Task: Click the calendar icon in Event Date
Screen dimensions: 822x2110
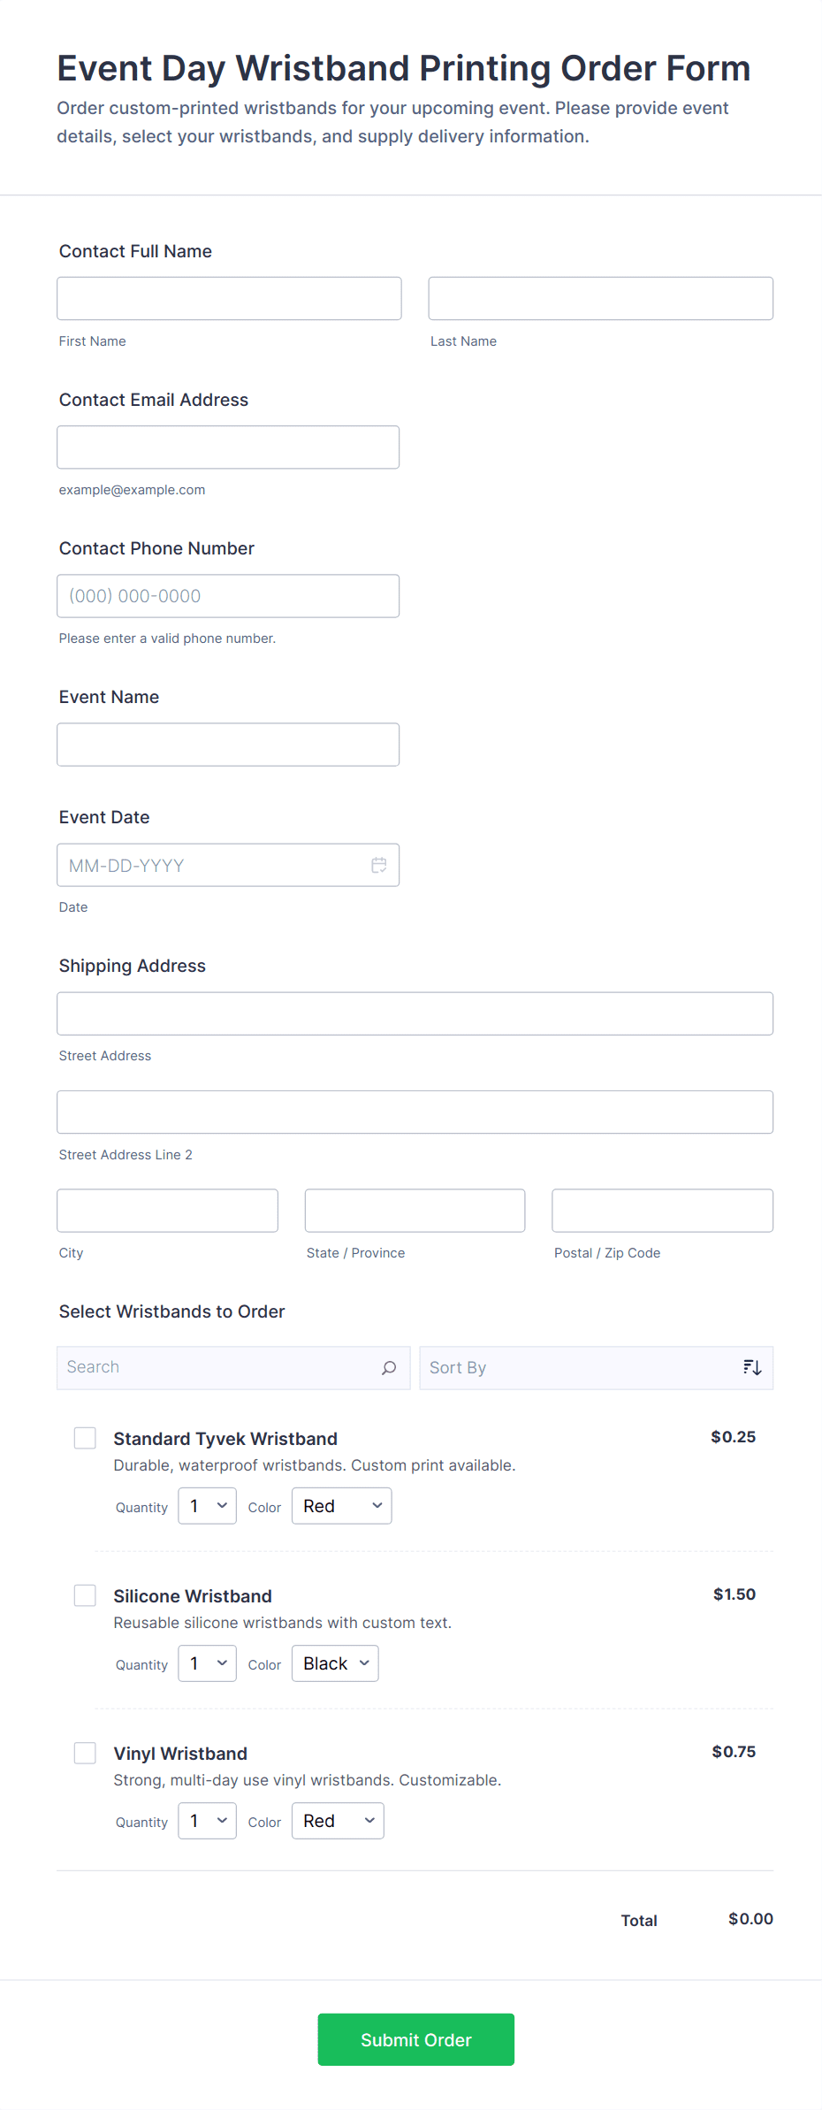Action: (x=378, y=865)
